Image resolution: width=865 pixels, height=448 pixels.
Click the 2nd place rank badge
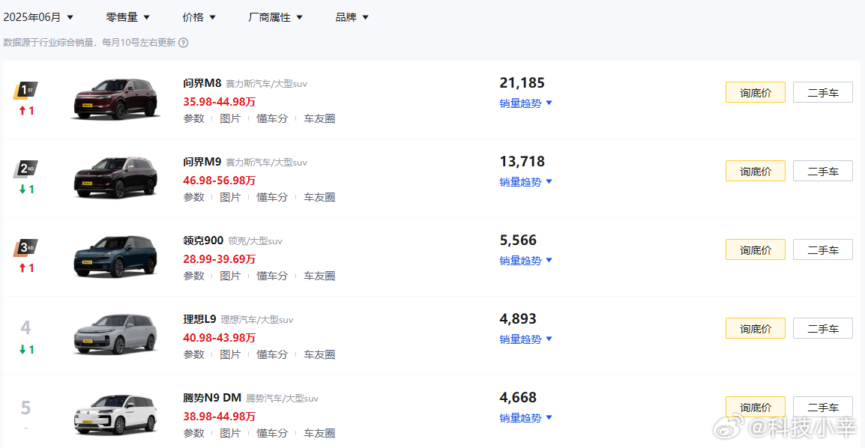pos(25,169)
